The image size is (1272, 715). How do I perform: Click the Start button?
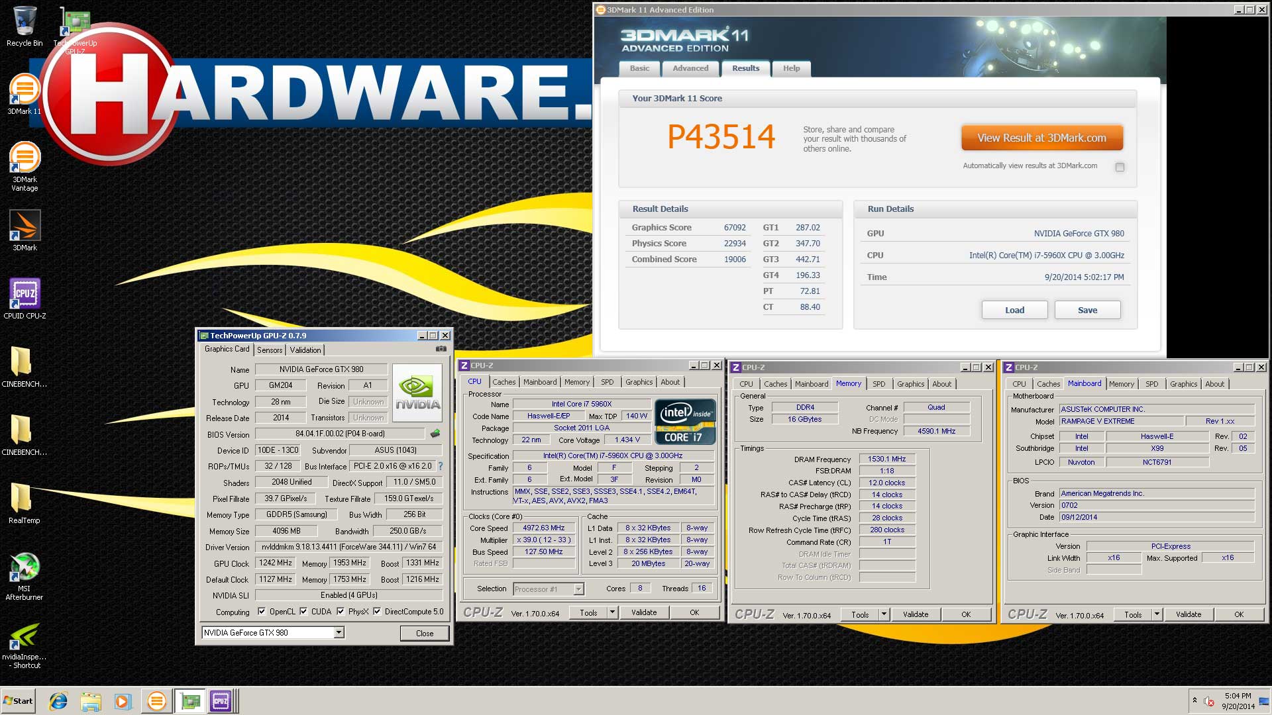[19, 701]
